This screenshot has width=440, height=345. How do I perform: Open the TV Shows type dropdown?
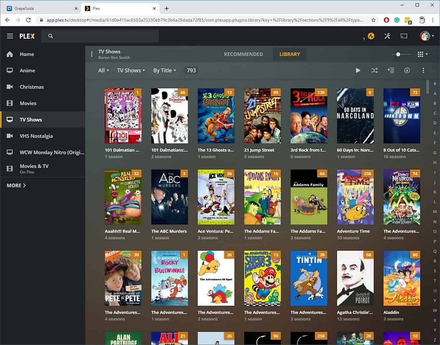coord(131,71)
